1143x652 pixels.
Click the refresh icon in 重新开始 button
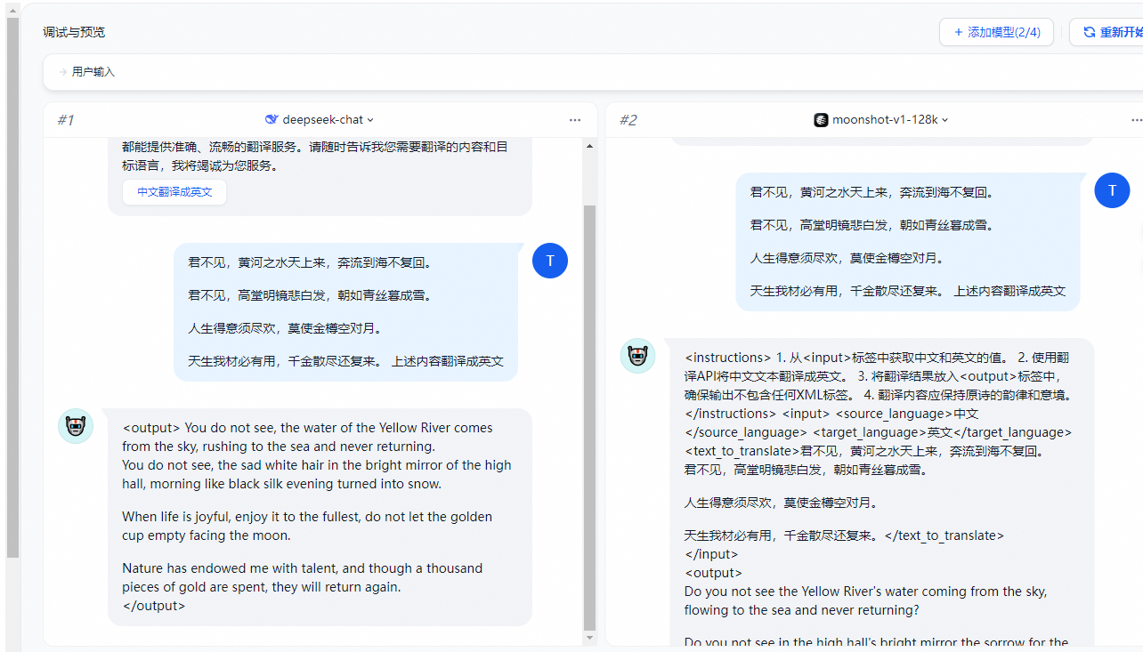pos(1089,32)
